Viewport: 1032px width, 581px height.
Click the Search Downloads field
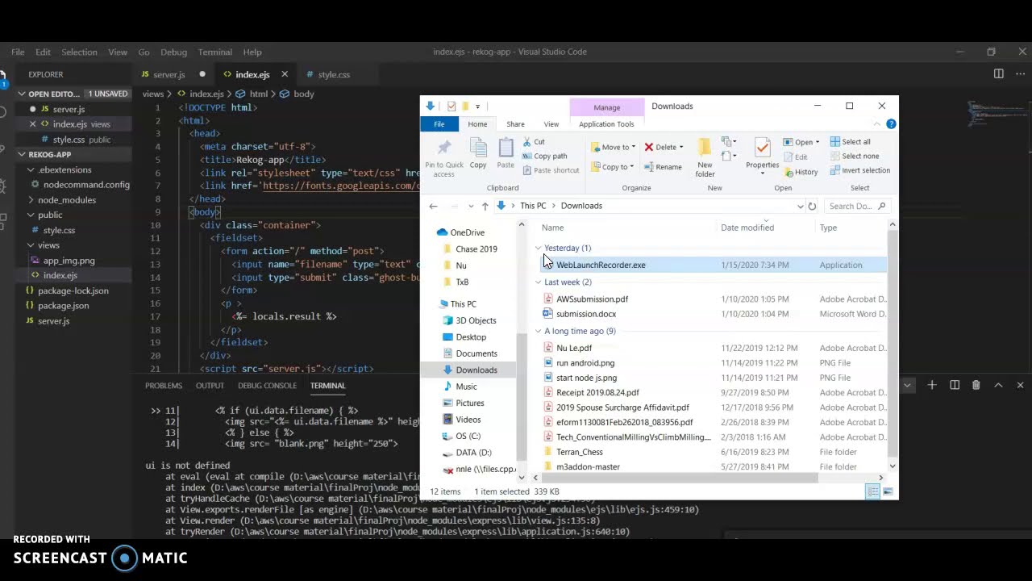(858, 206)
